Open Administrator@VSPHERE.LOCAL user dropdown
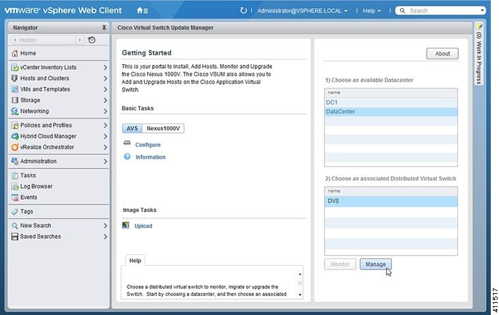Screen dimensions: 499x315 tap(302, 10)
